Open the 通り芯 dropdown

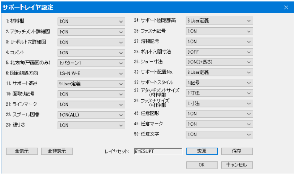(91, 125)
